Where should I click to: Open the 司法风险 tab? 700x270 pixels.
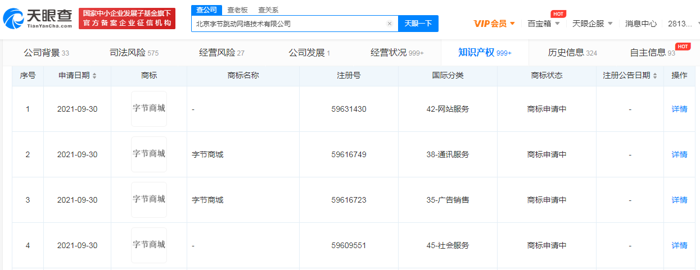pos(134,53)
